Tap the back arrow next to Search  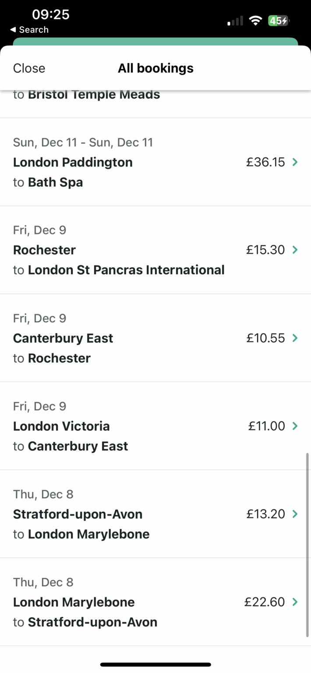(12, 30)
